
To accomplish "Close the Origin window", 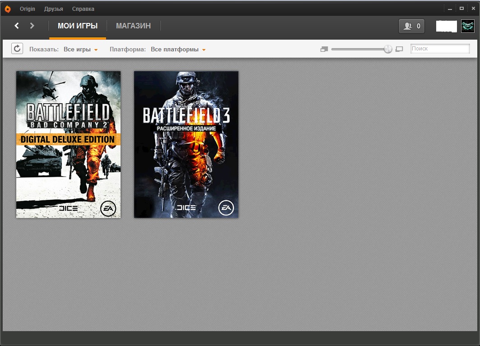I will click(473, 9).
